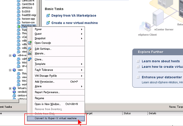The height and width of the screenshot is (126, 183).
Task: Select Clone from context menu
Action: coord(56,59)
